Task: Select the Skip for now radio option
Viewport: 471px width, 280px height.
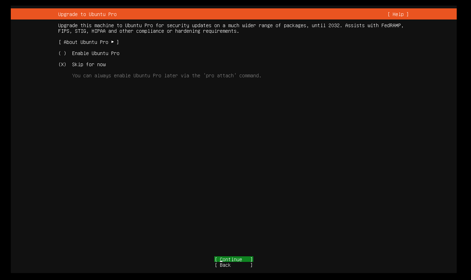Action: pyautogui.click(x=82, y=64)
